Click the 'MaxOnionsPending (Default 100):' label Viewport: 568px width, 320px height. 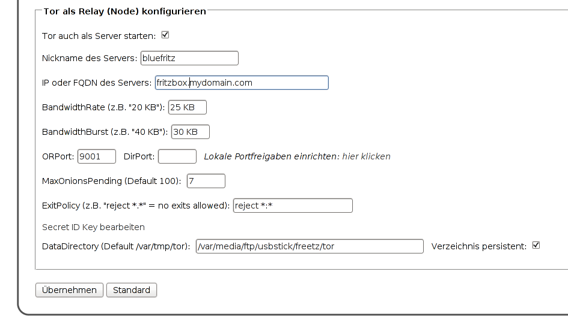coord(111,180)
